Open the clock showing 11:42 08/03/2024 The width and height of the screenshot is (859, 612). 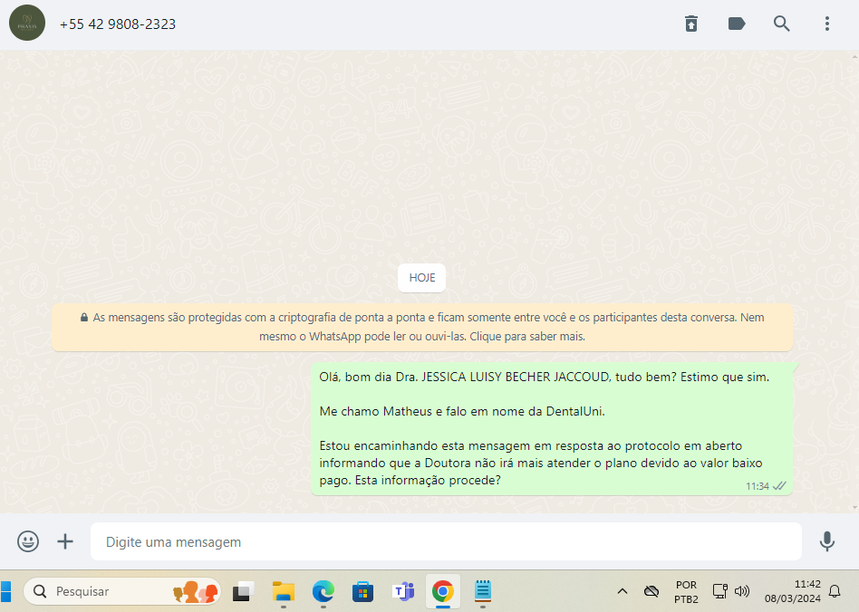tap(793, 591)
